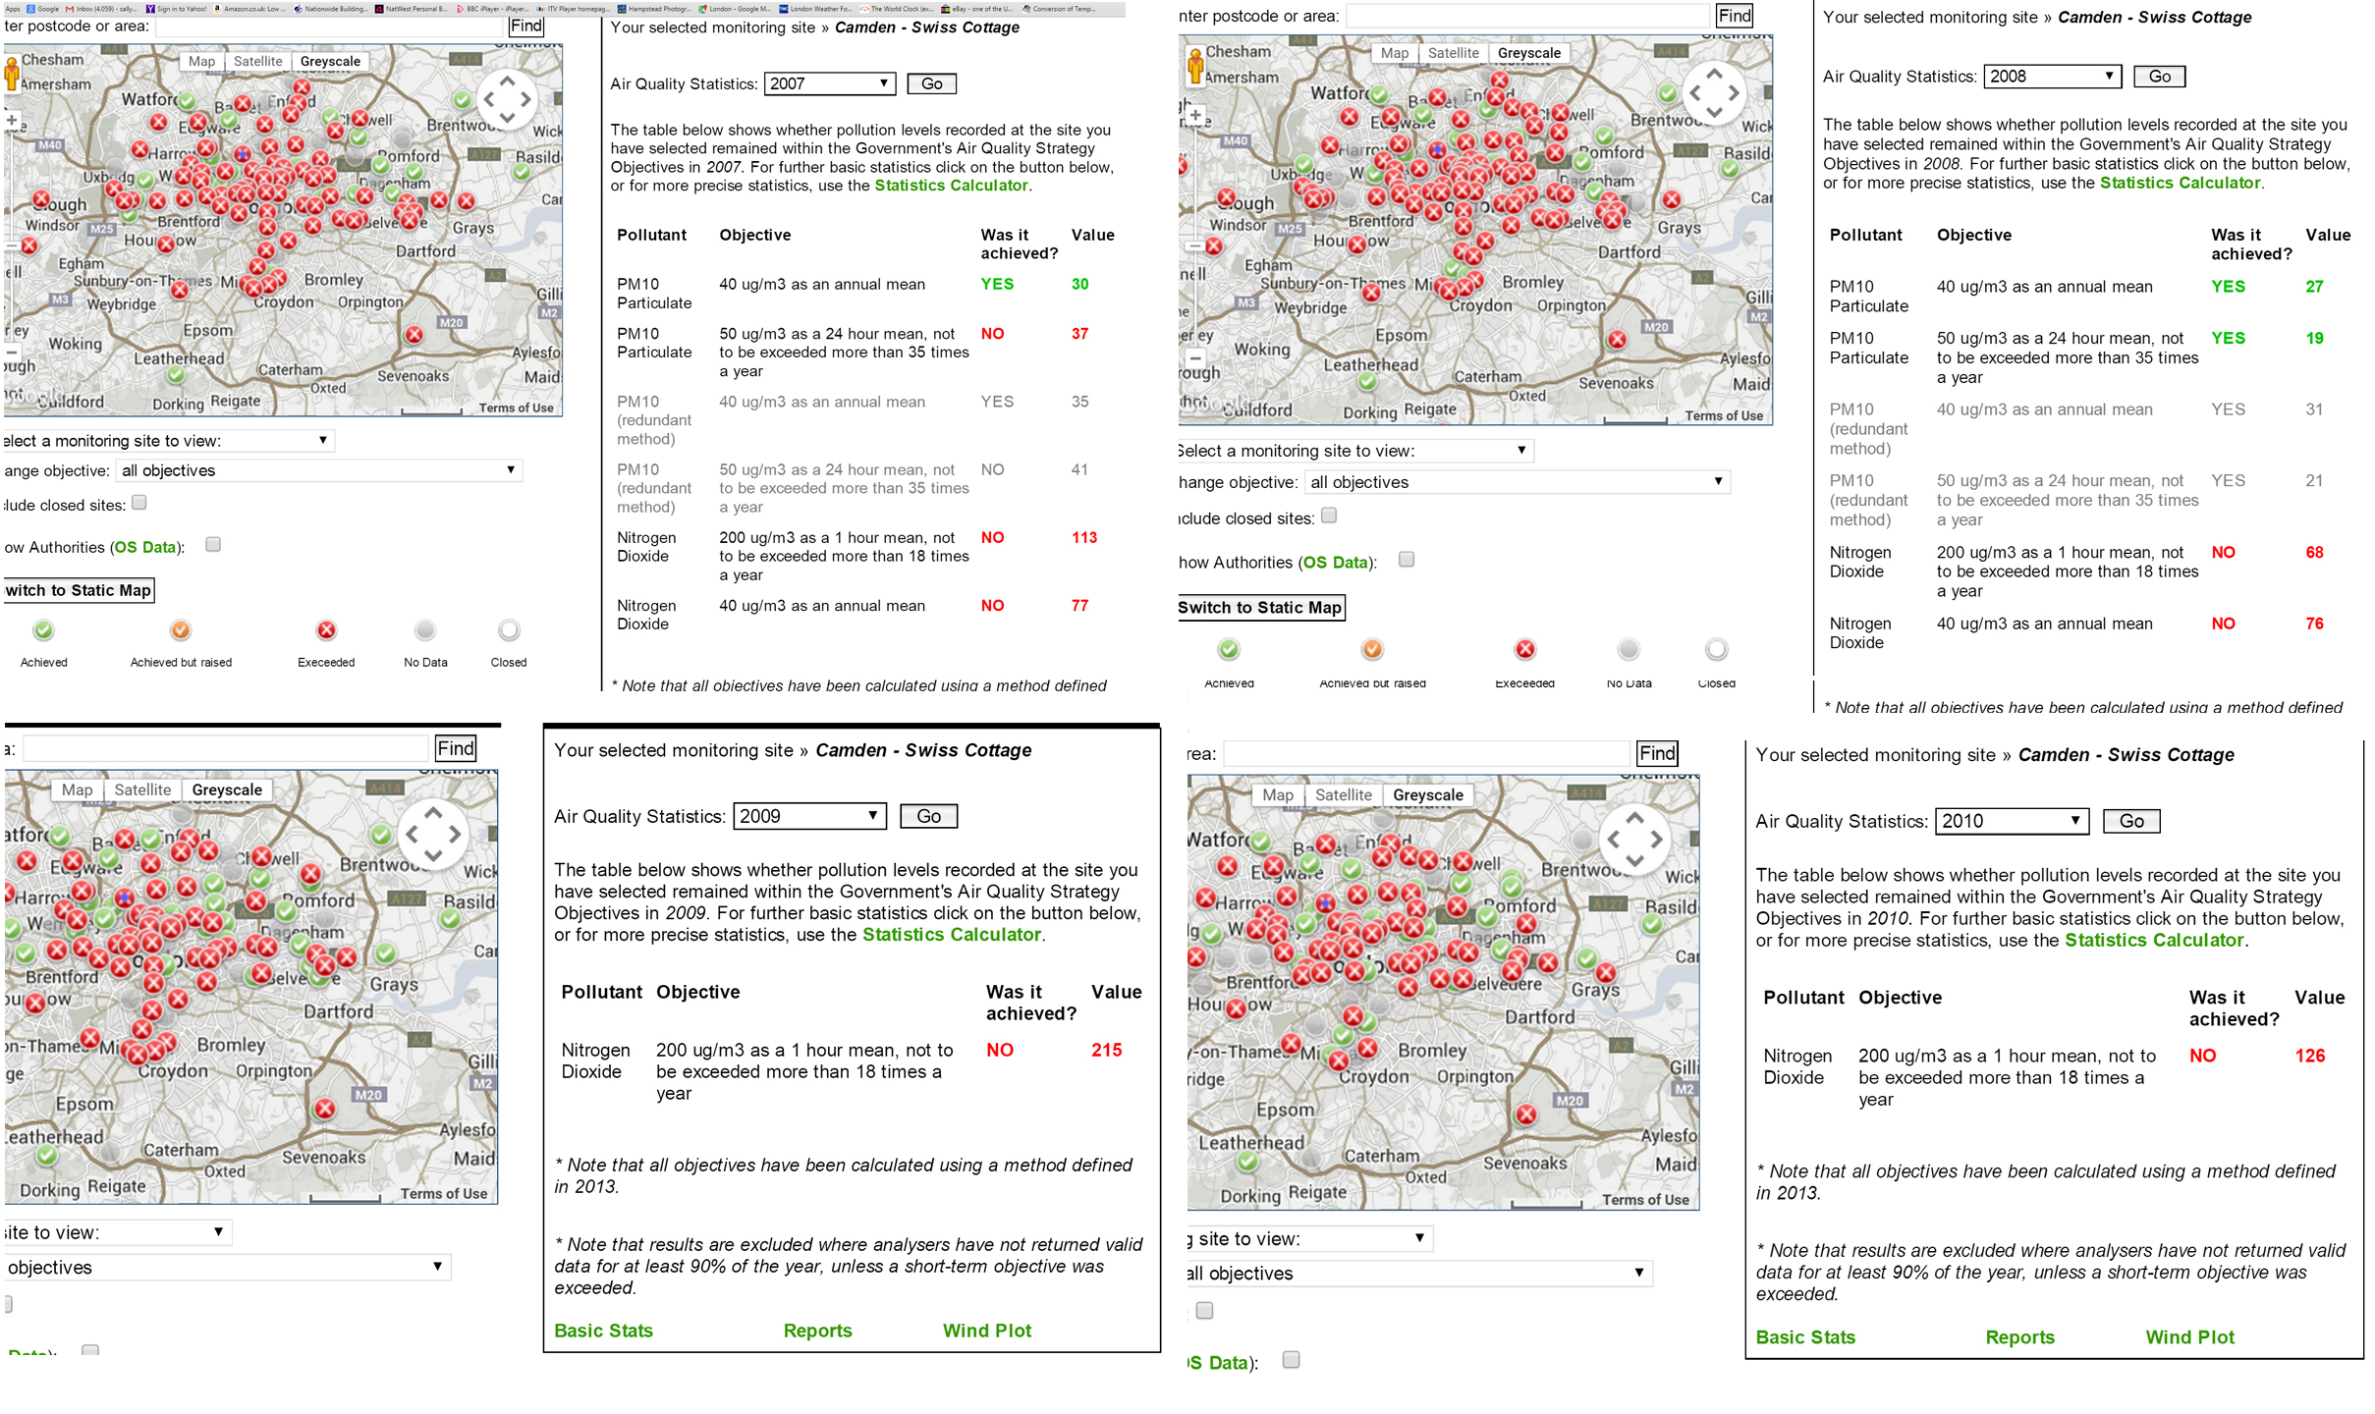Open the year dropdown showing 2010
2375x1414 pixels.
(2011, 821)
